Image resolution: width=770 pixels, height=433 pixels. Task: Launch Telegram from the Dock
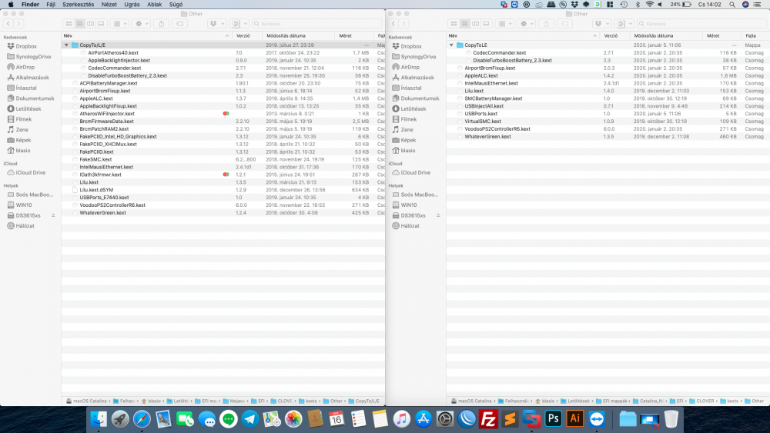249,419
